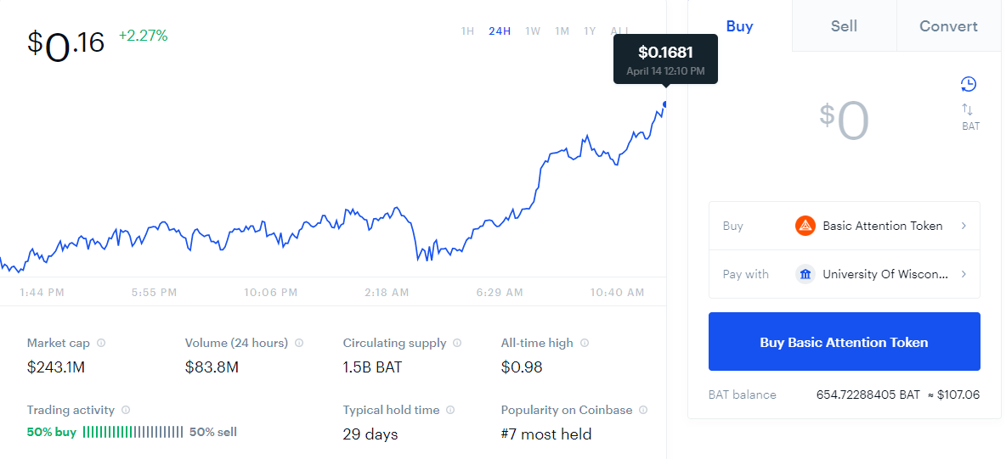The image size is (1006, 459).
Task: Click the recurring buy clock icon
Action: point(968,84)
